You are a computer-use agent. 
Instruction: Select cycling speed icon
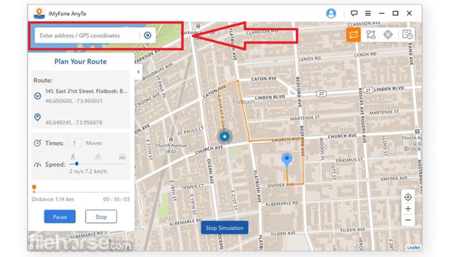[98, 157]
